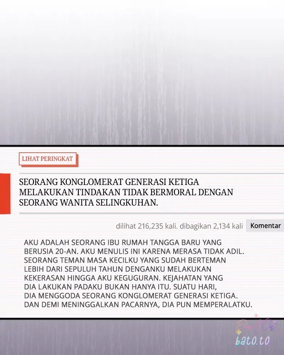The width and height of the screenshot is (284, 355).
Task: Click body line 'DAN DEMI MENINGGALKAN PACARNYA'
Action: (x=138, y=305)
